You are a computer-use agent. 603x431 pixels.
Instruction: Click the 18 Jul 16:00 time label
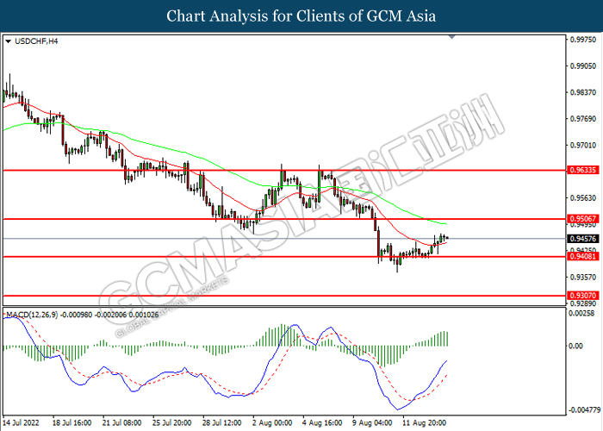click(x=71, y=422)
